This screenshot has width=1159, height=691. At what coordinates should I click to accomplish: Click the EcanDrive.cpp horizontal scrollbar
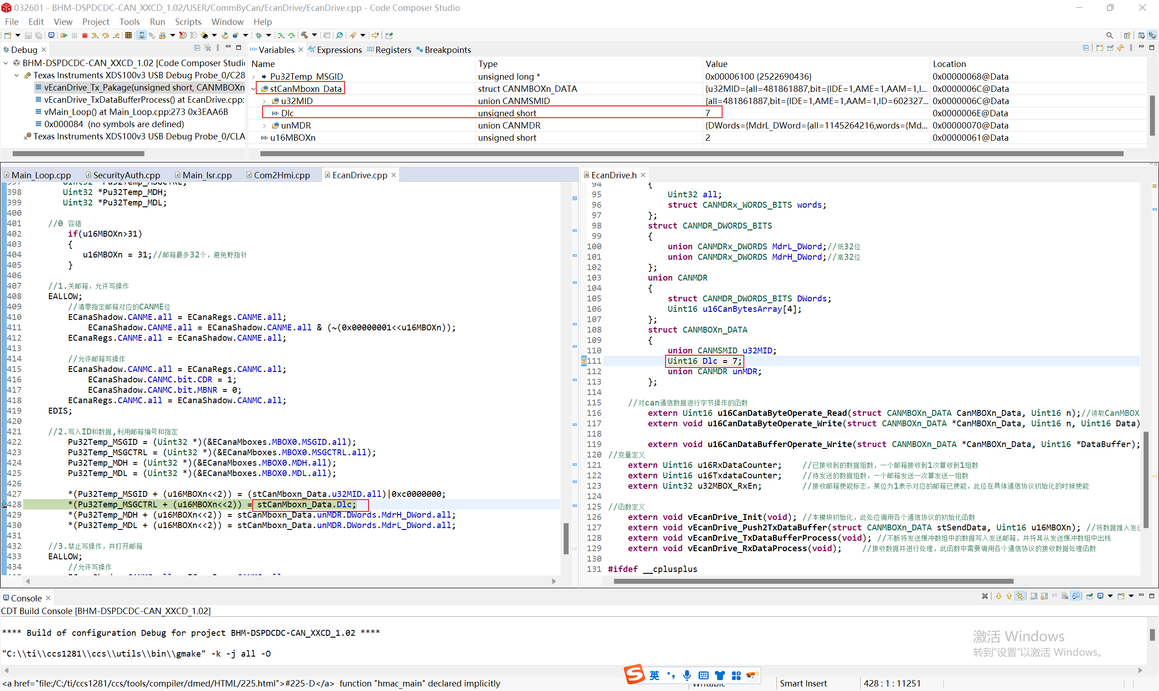point(289,581)
